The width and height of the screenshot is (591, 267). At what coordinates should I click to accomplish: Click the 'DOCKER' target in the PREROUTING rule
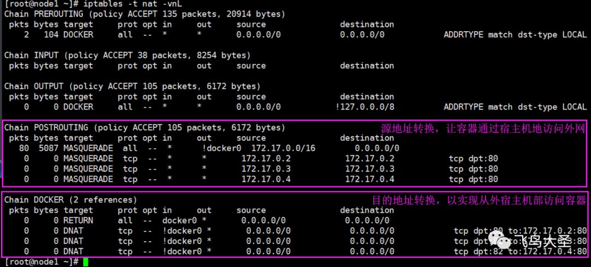(x=78, y=34)
